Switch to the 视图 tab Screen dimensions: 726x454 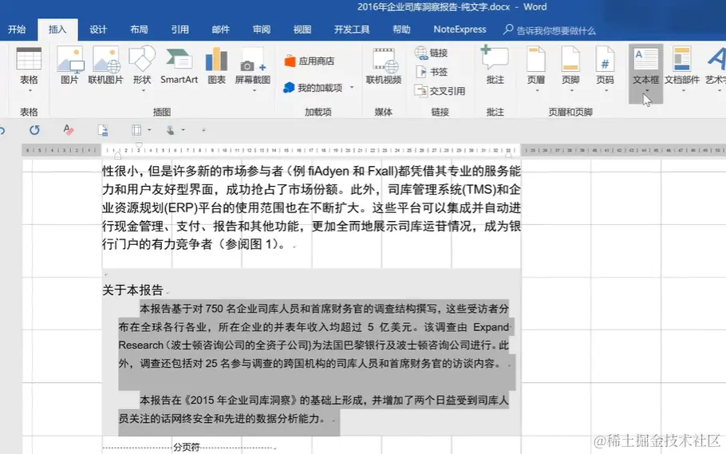302,30
